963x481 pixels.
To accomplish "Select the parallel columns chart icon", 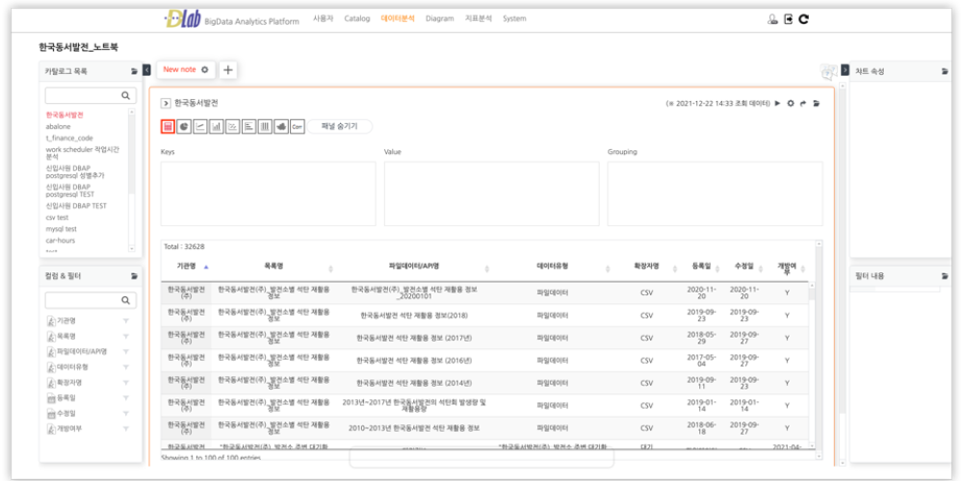I will [x=265, y=126].
